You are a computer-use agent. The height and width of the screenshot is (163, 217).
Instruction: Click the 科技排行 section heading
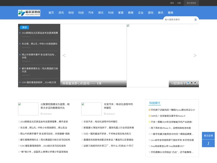click(x=155, y=103)
